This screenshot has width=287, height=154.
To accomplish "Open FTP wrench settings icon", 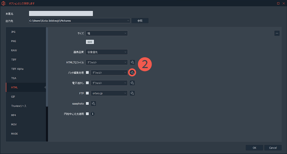I will pos(132,93).
